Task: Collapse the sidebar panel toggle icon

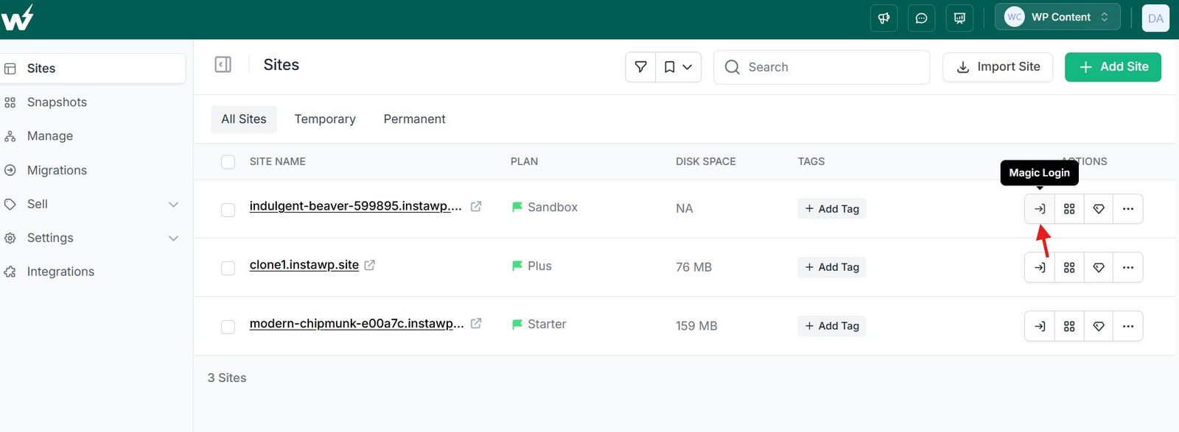Action: coord(223,65)
